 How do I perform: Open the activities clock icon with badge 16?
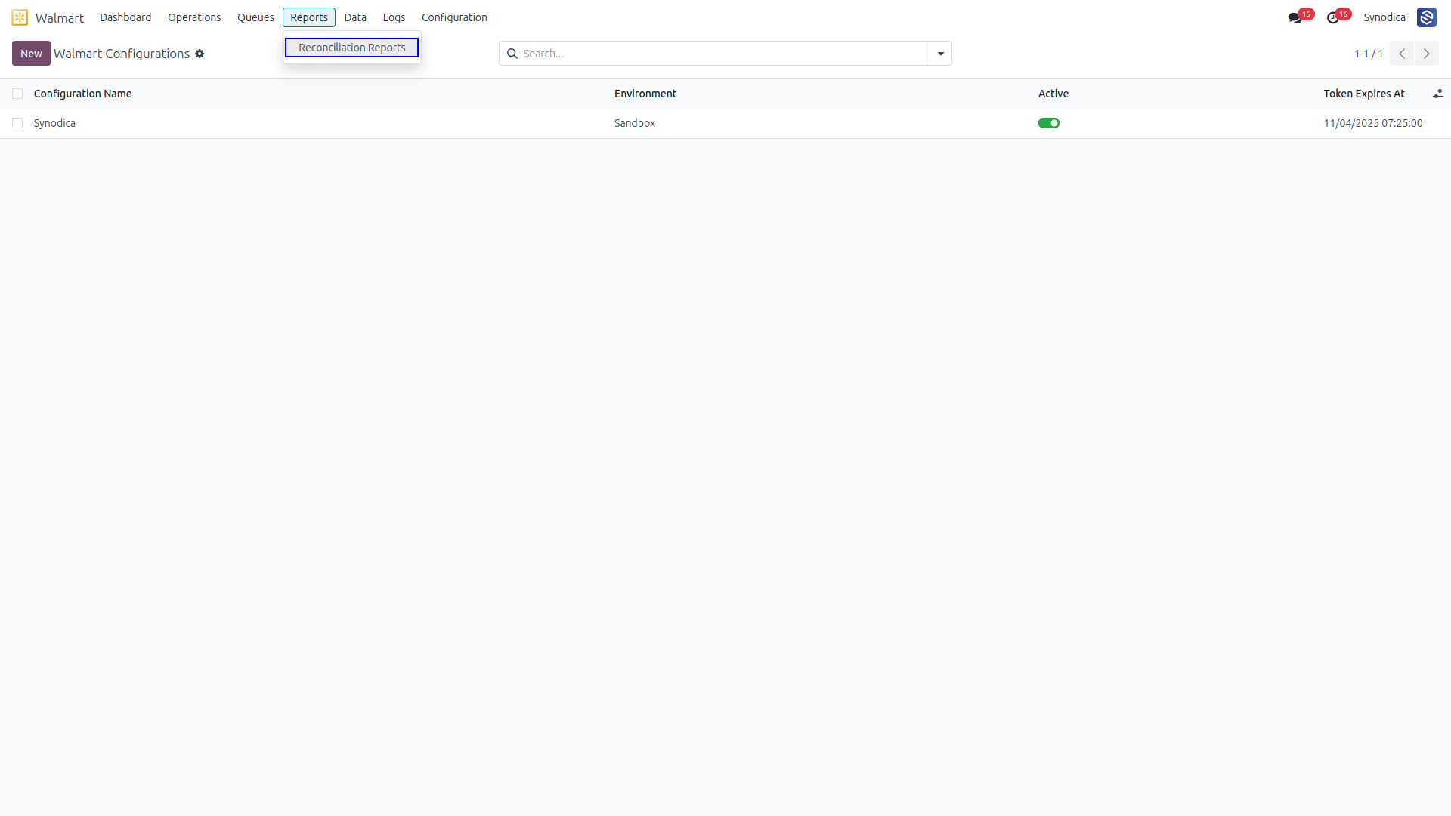point(1333,17)
